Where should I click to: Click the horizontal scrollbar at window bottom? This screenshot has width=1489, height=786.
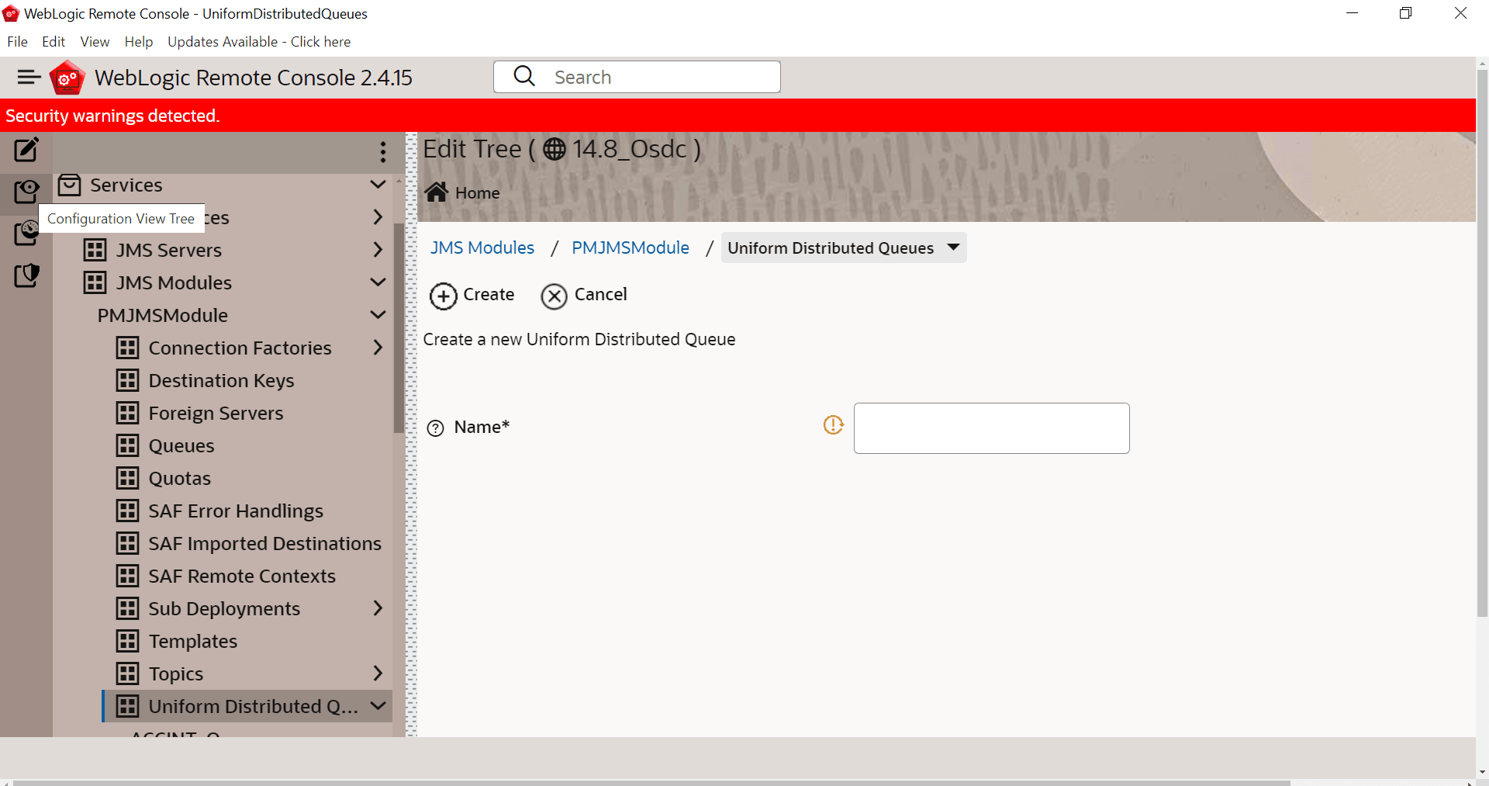click(651, 782)
